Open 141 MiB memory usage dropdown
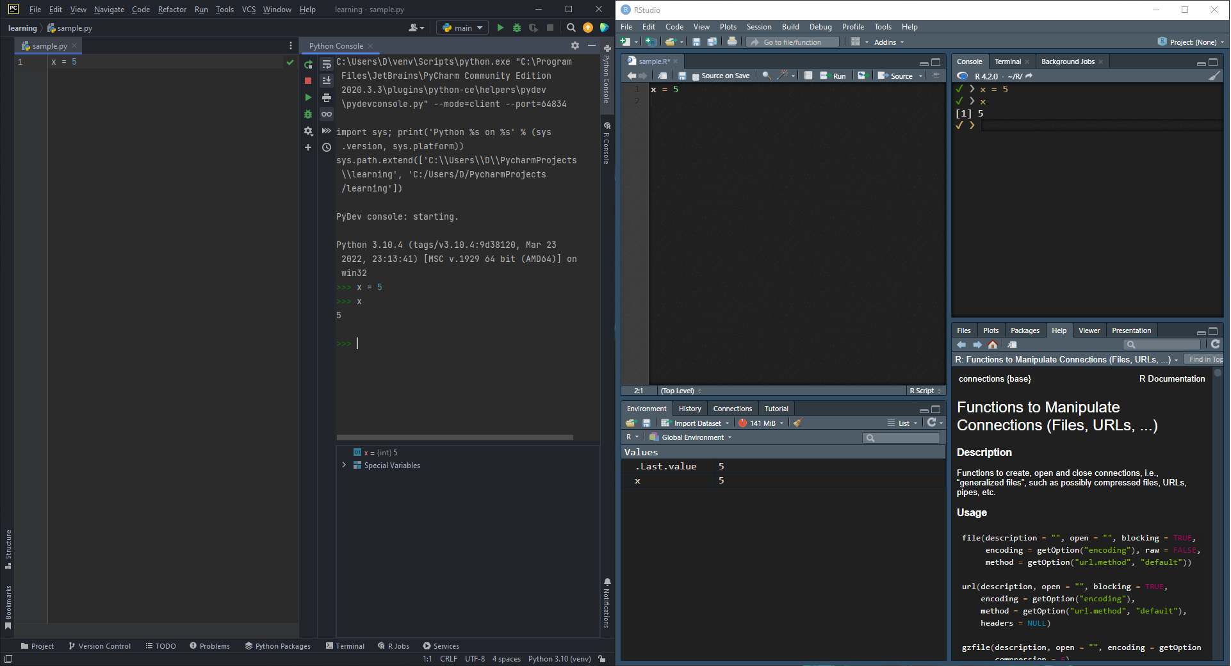The width and height of the screenshot is (1231, 666). coord(761,423)
